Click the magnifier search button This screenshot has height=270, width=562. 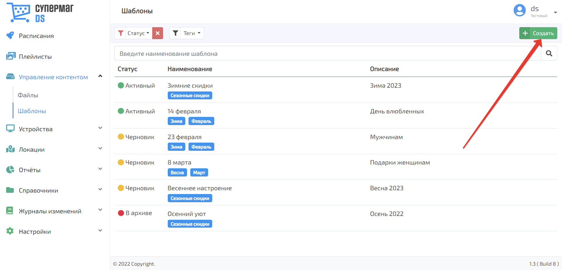549,53
